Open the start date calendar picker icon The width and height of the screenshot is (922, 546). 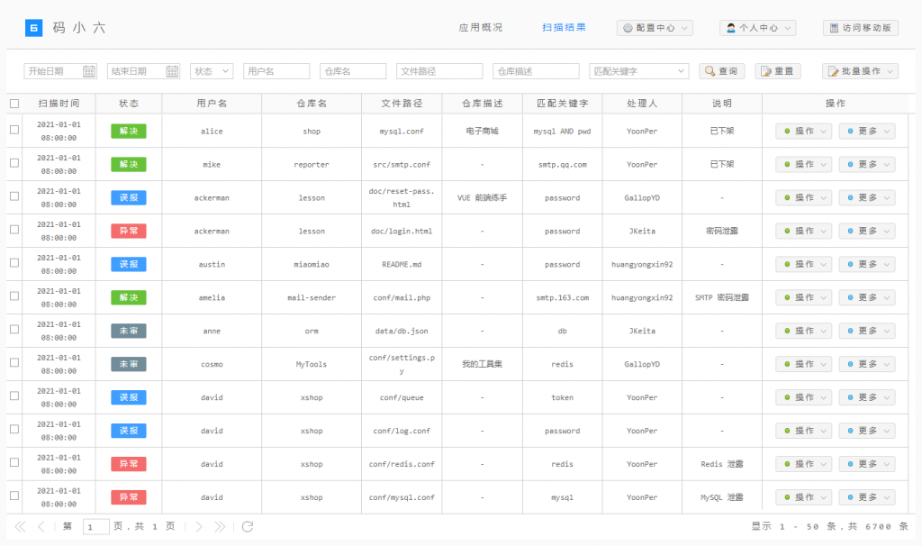(89, 71)
